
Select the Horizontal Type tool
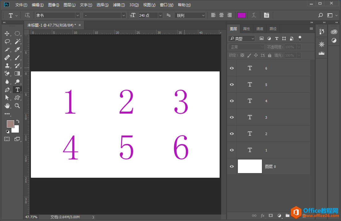coord(17,90)
